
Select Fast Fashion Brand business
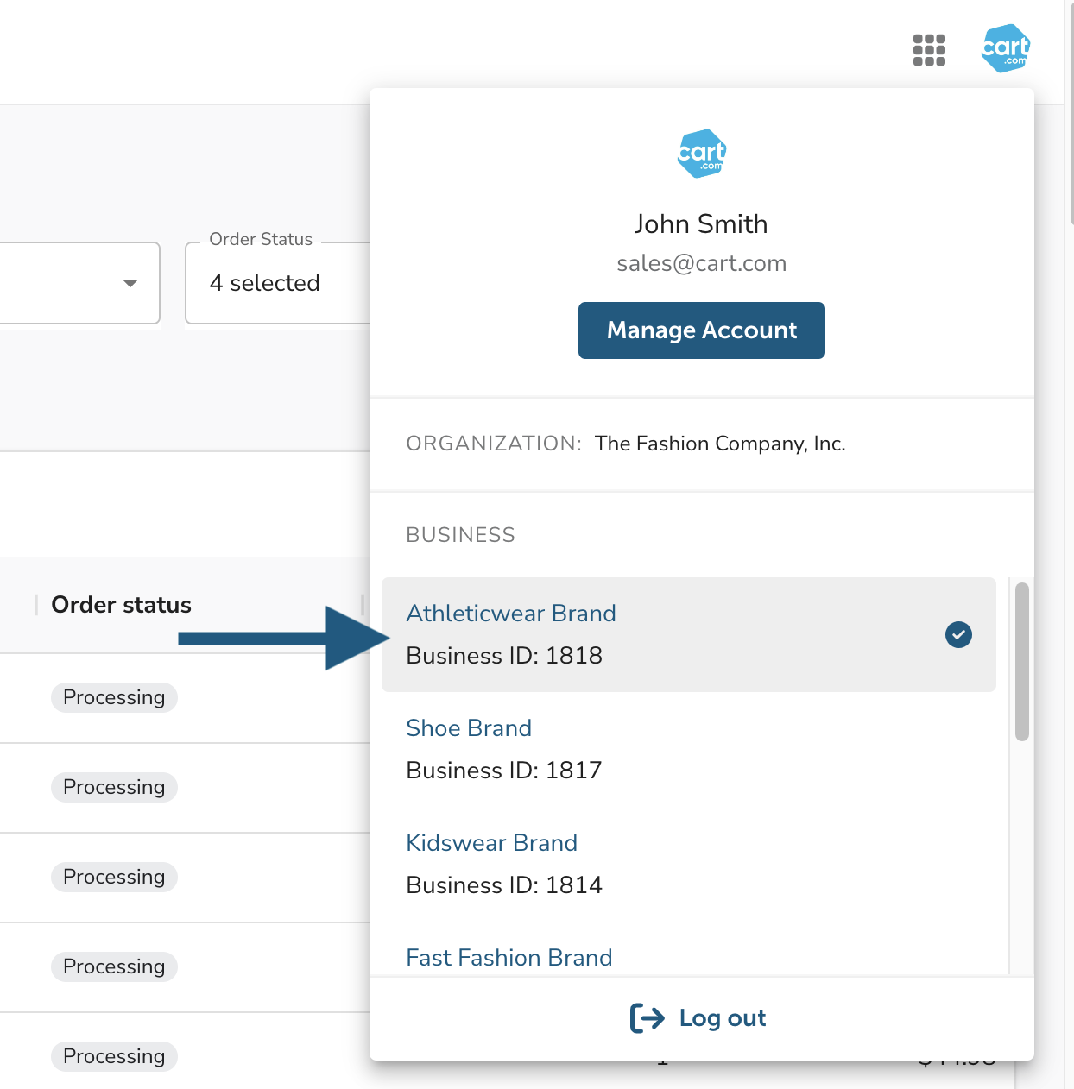(509, 958)
